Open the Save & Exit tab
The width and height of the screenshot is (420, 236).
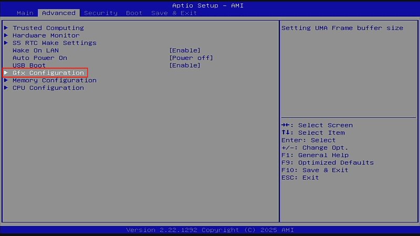coord(174,13)
